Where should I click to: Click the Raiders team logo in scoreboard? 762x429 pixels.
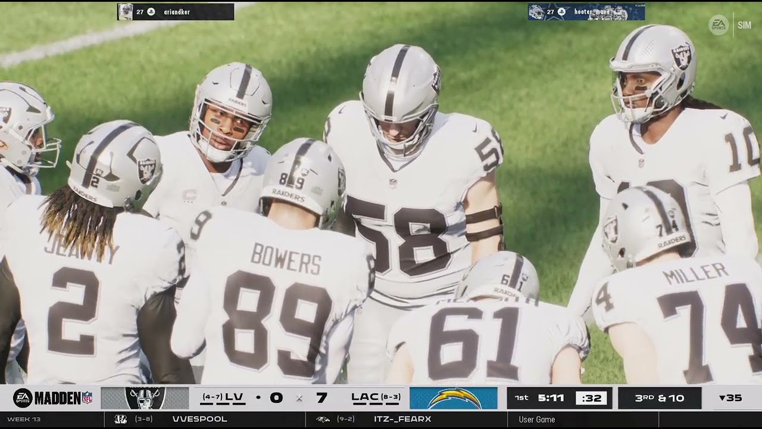coord(145,398)
